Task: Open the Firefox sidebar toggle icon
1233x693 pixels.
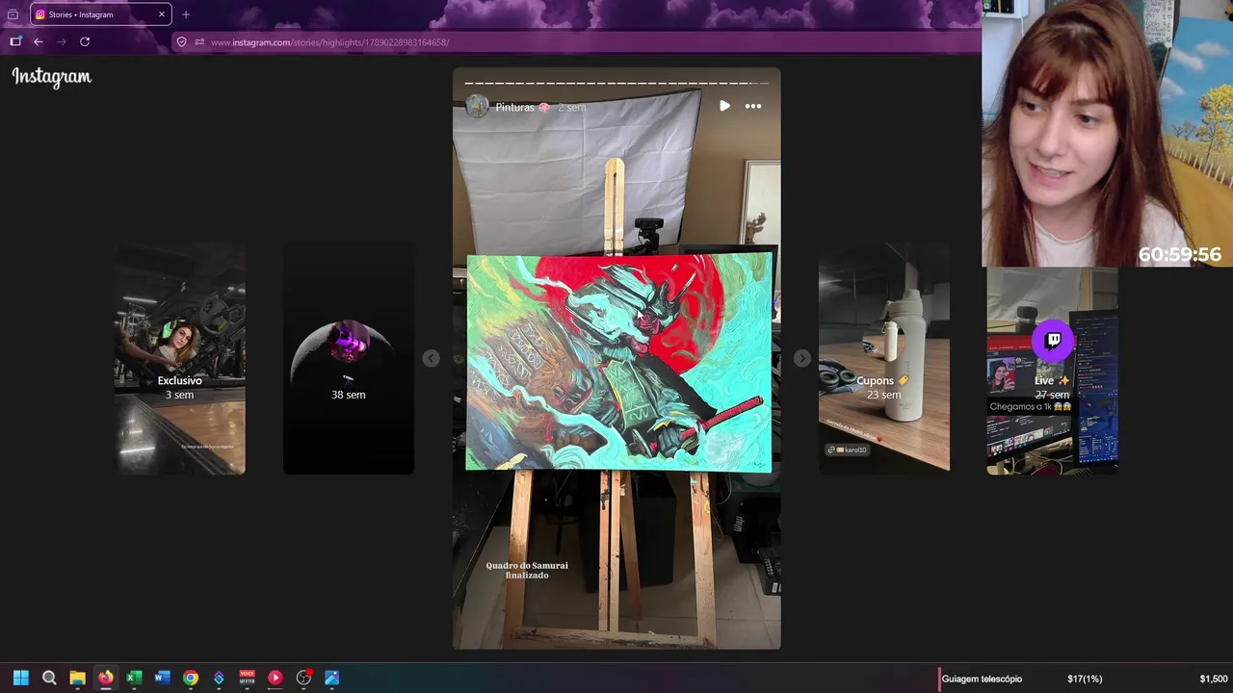Action: (15, 41)
